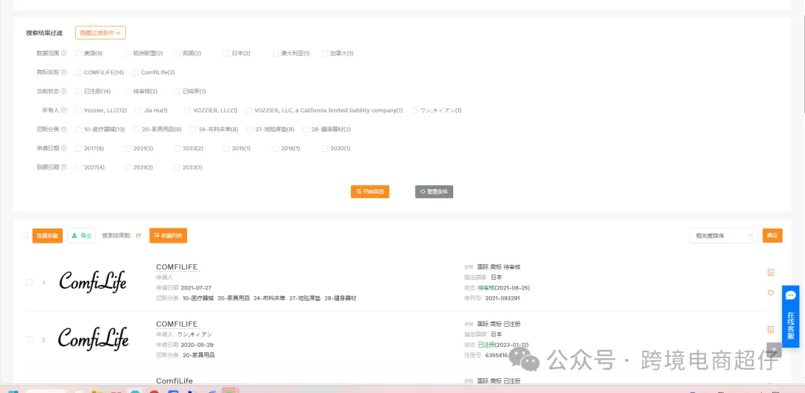Open help icon beside 数据范围 label
Viewport: 805px width, 393px height.
pyautogui.click(x=64, y=54)
